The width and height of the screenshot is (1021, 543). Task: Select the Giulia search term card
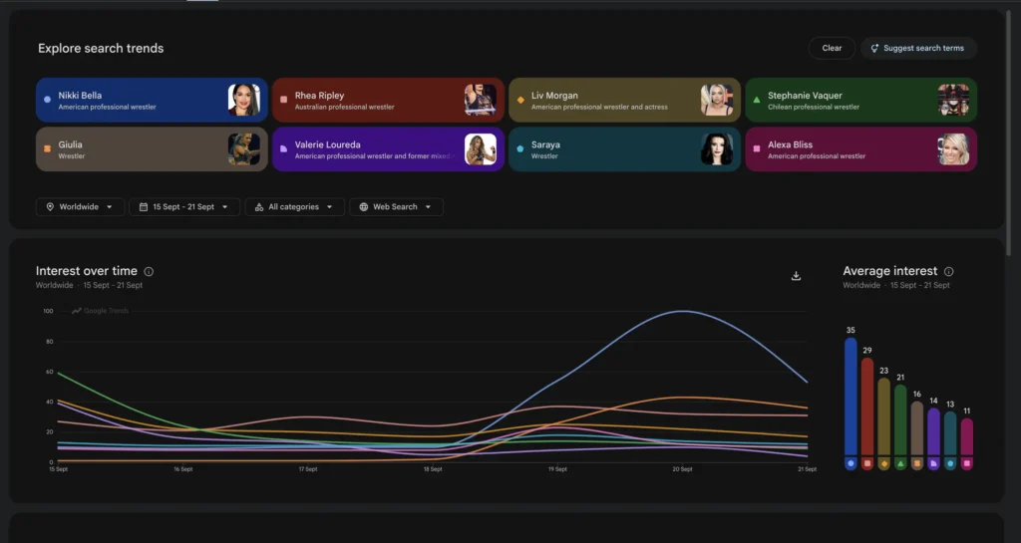coord(152,149)
